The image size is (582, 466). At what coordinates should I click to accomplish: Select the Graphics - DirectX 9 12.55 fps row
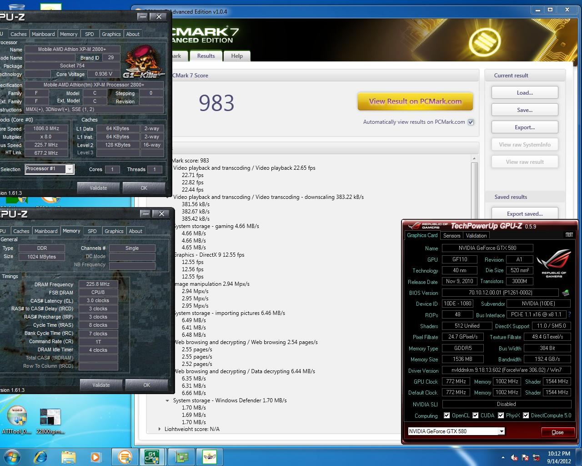pyautogui.click(x=209, y=255)
